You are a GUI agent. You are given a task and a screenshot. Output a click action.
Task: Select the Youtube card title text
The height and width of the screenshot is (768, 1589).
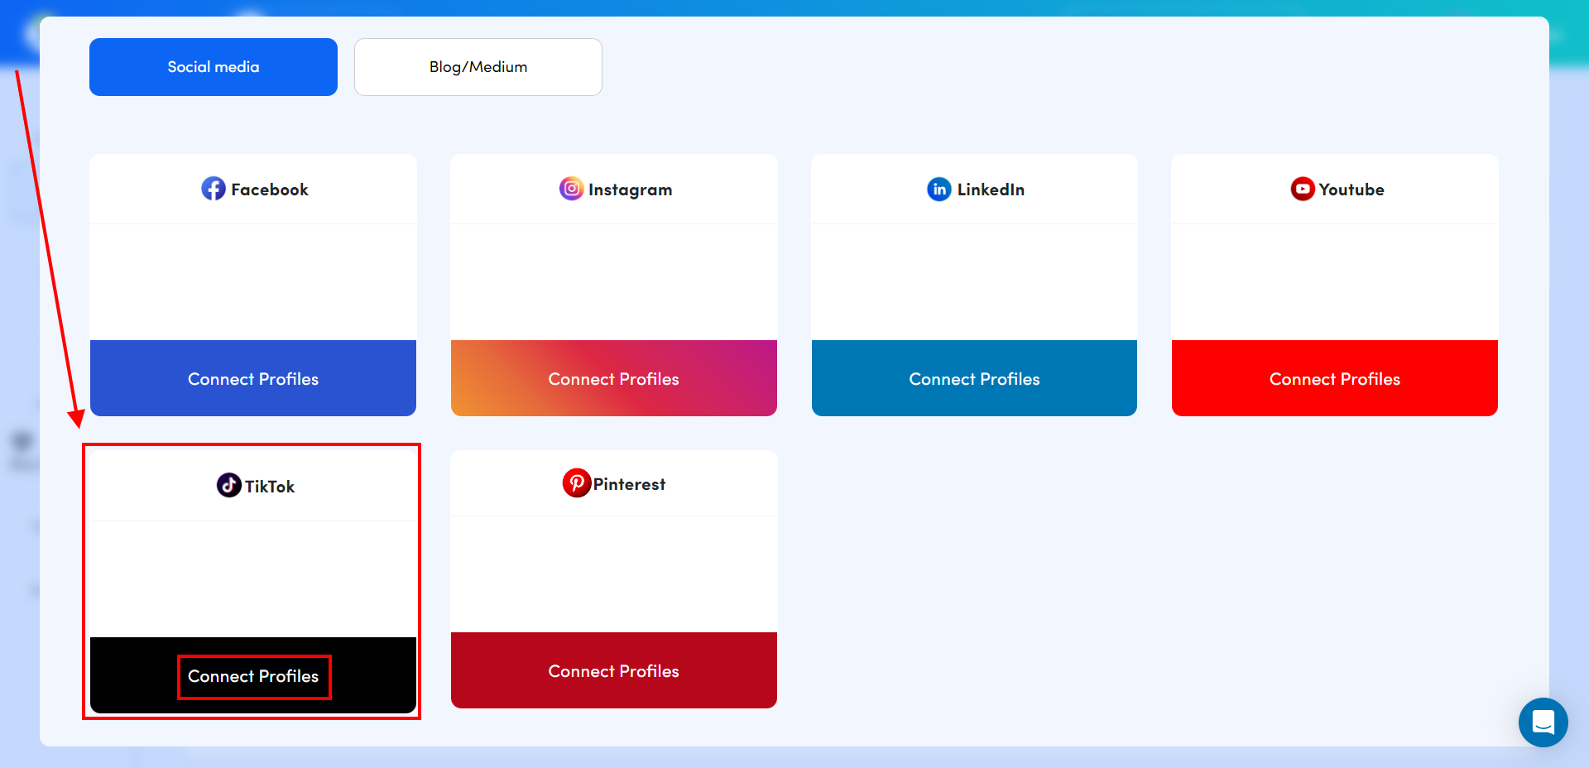(x=1351, y=190)
